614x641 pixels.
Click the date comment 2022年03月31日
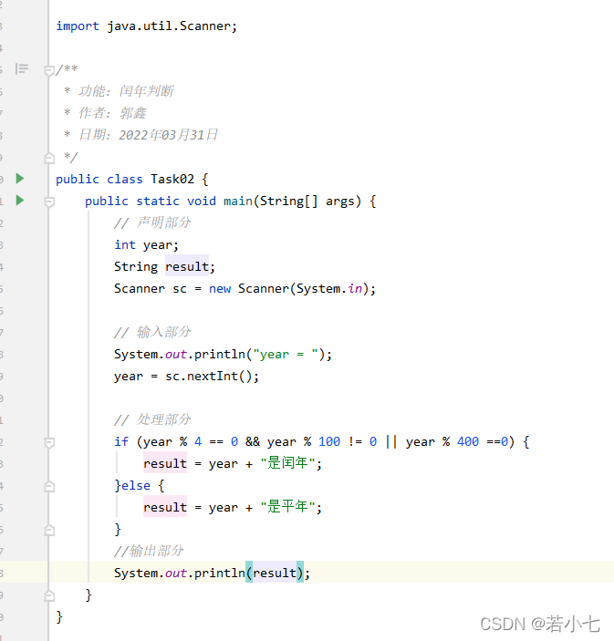(x=168, y=135)
